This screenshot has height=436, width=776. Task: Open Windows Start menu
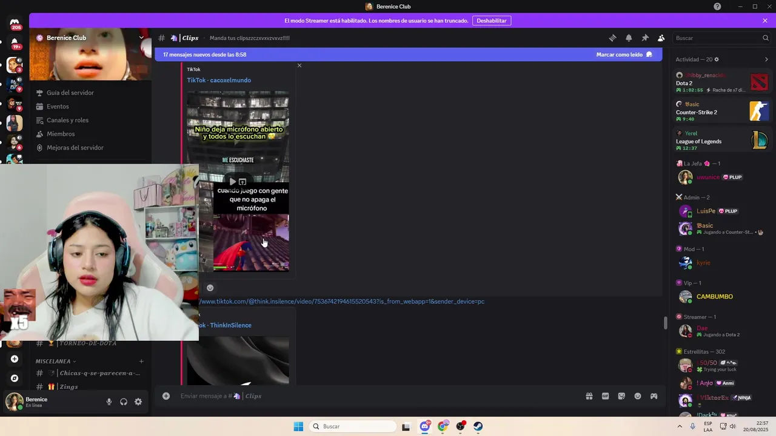(x=298, y=426)
